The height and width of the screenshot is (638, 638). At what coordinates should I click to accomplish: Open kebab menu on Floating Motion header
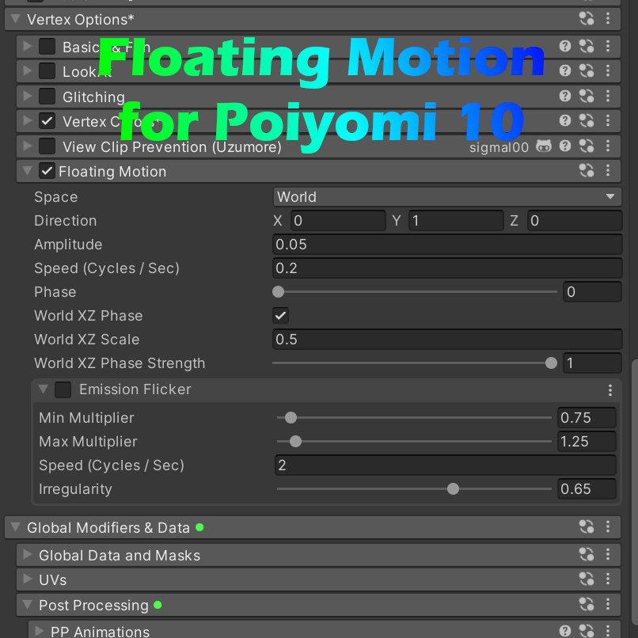tap(607, 170)
